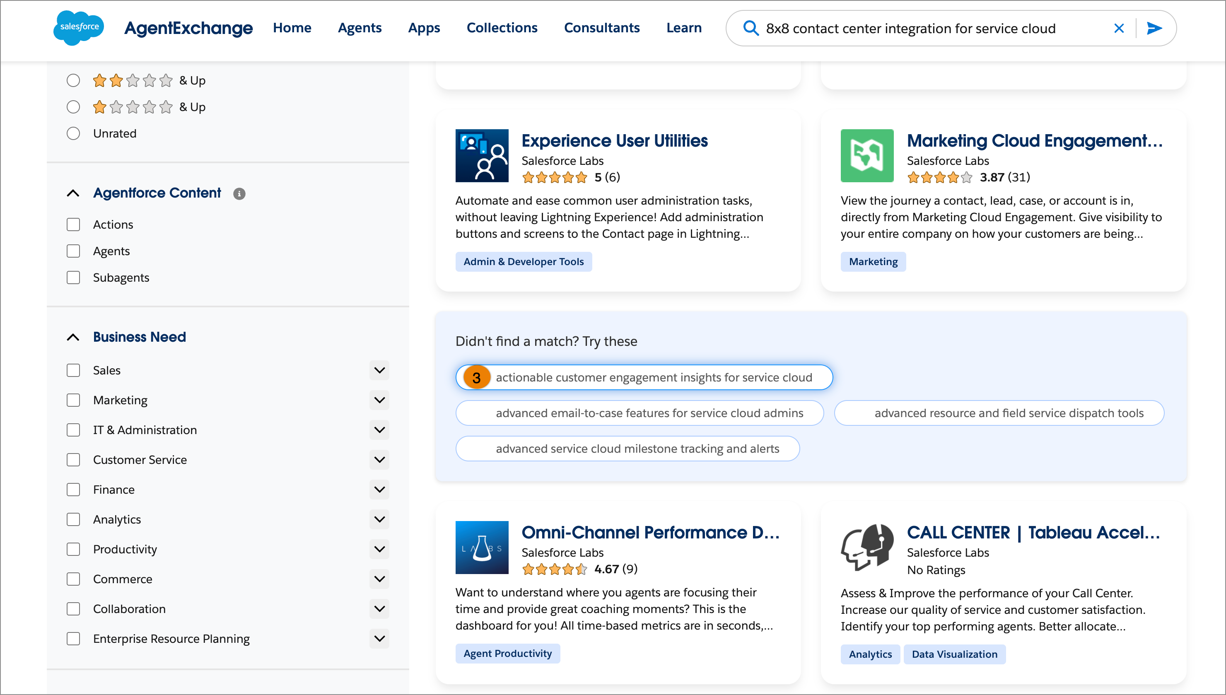Enable the Customer Service filter checkbox
This screenshot has height=695, width=1226.
(73, 460)
